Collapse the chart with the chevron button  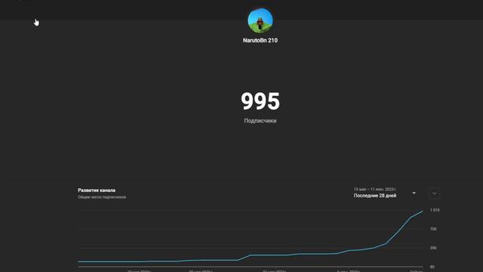[x=435, y=193]
